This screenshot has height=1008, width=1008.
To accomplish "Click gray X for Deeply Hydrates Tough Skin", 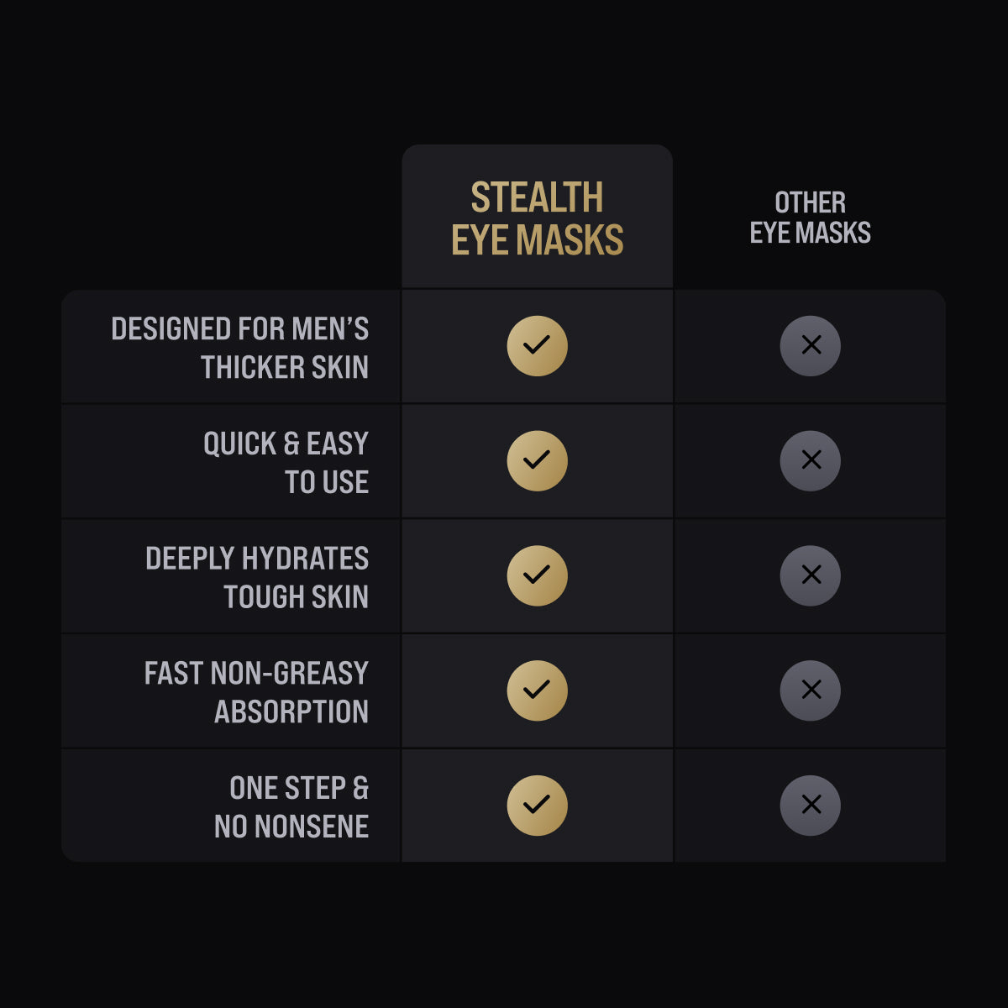I will (x=811, y=576).
